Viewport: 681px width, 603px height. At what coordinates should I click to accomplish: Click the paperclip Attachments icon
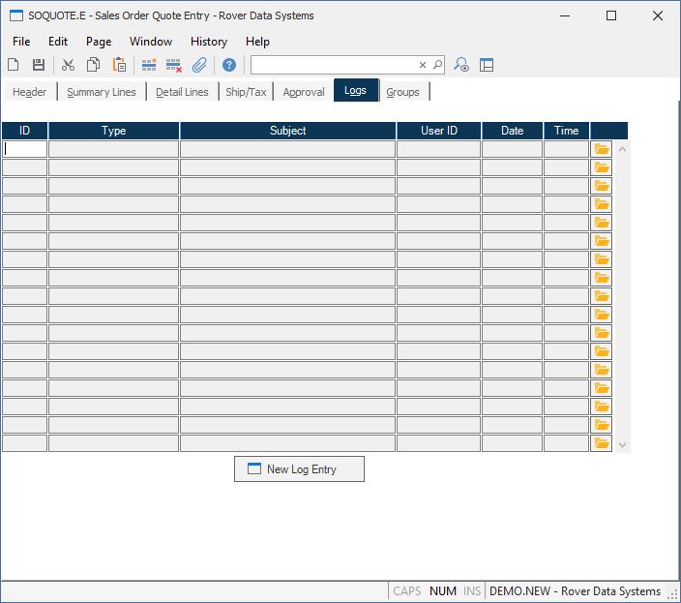[199, 65]
